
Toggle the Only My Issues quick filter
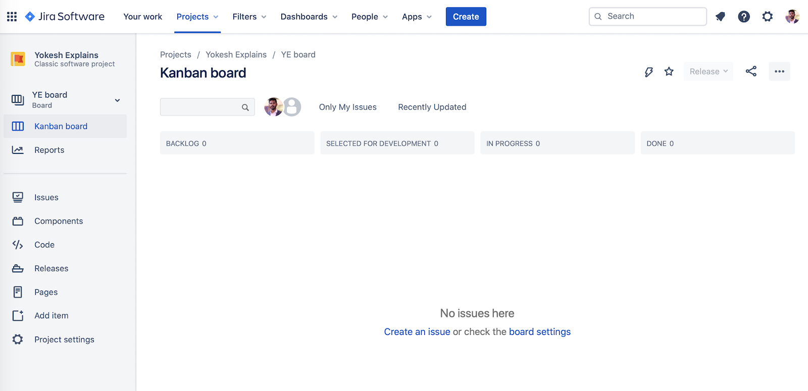[348, 107]
